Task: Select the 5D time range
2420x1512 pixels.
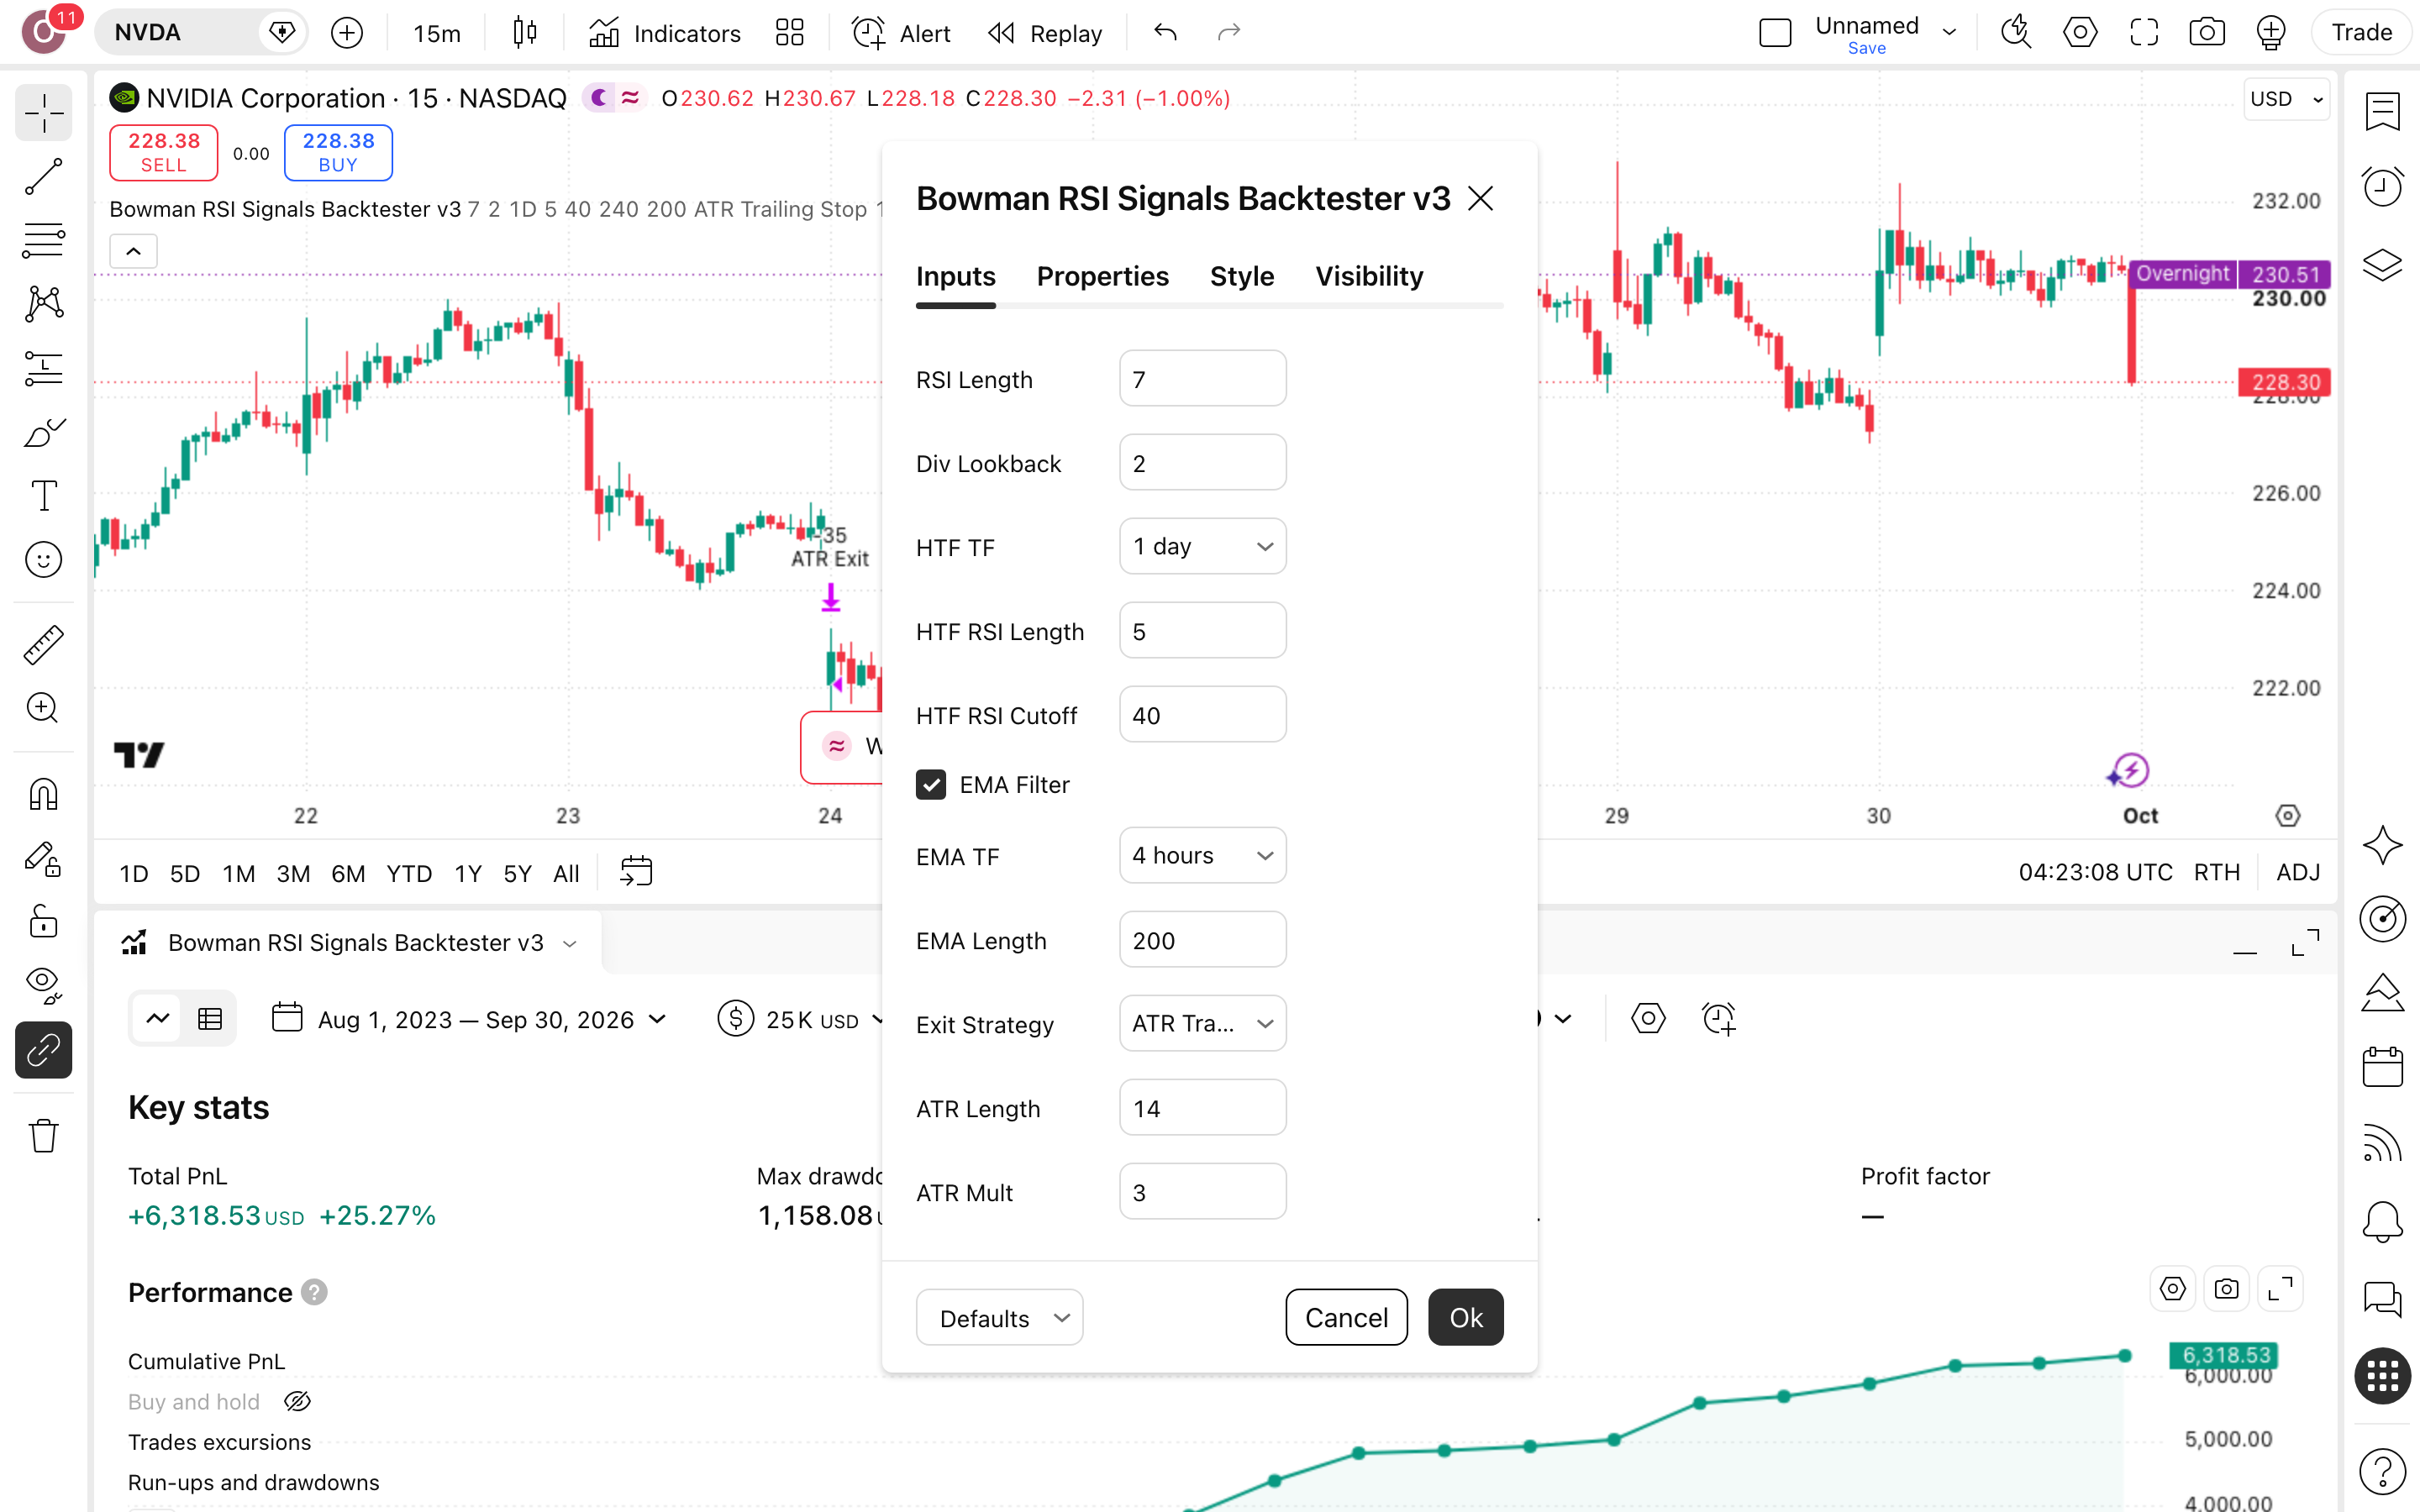Action: click(x=185, y=873)
